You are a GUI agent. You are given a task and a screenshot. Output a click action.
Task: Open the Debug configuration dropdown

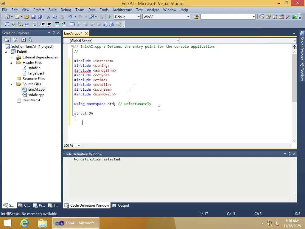[x=139, y=17]
